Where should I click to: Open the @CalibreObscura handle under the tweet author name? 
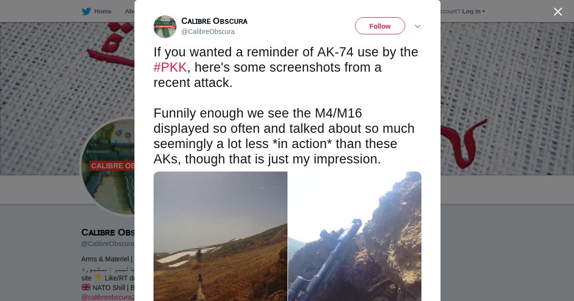[x=208, y=32]
